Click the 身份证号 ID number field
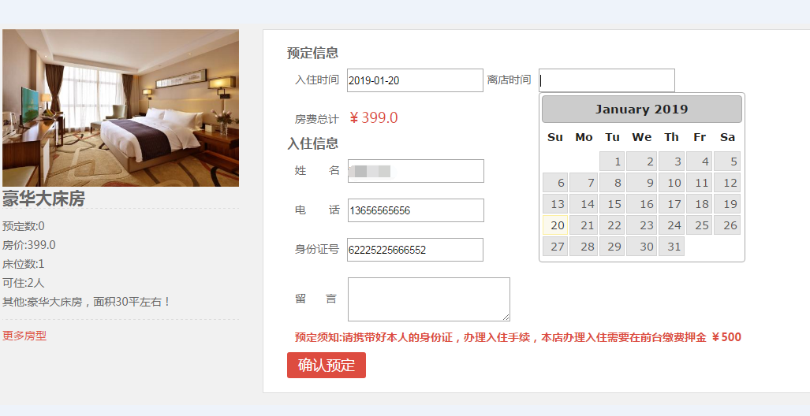The image size is (810, 416). point(415,250)
